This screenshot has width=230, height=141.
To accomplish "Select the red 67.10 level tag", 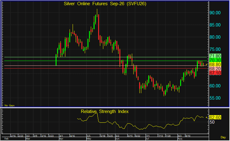I will point(215,73).
